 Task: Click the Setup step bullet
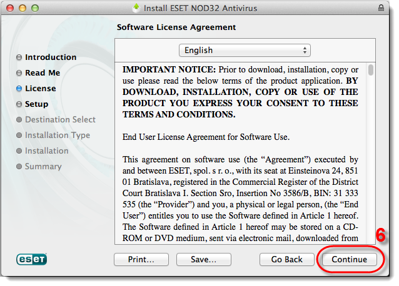coord(19,104)
